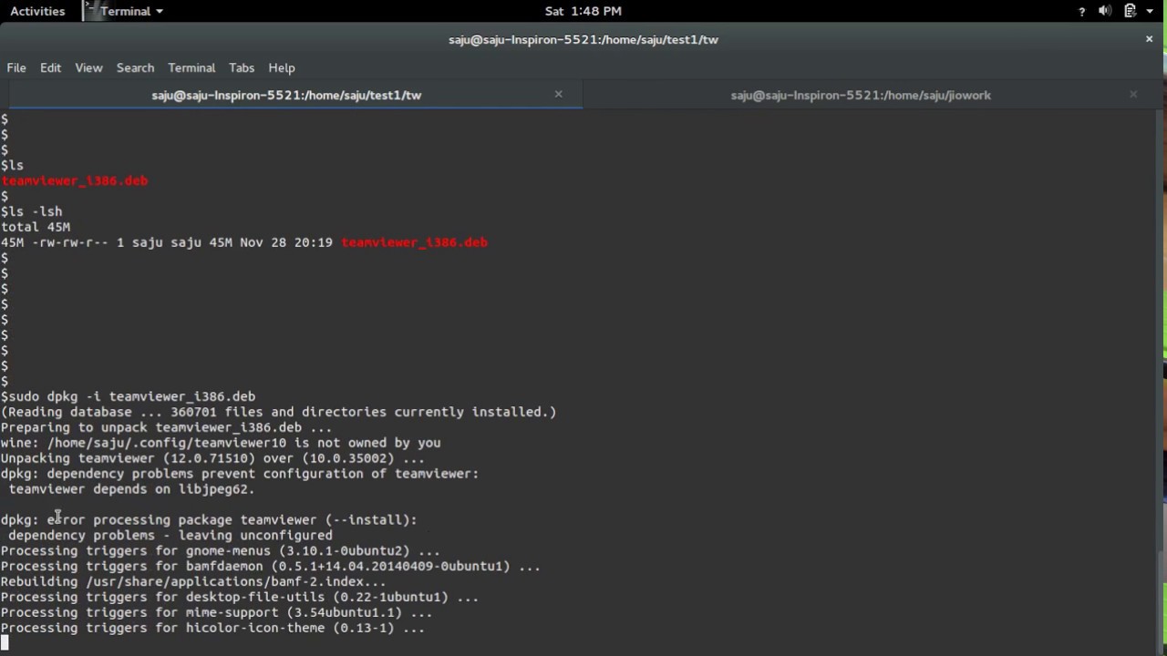Click the "Processing triggers for bamfdaemon" line
The height and width of the screenshot is (656, 1167).
[271, 566]
